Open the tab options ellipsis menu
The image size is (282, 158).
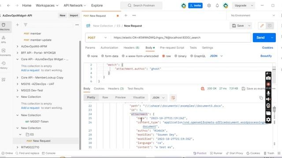click(x=134, y=15)
